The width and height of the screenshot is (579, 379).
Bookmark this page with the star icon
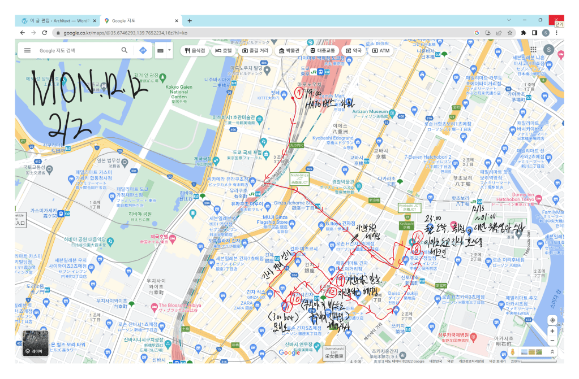tap(510, 33)
